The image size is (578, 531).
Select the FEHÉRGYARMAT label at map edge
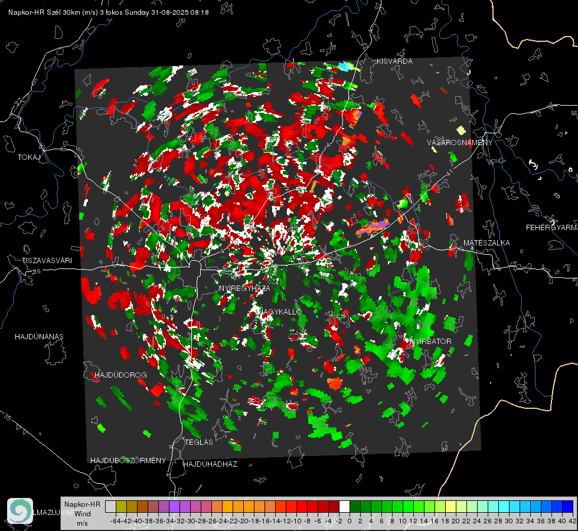coord(552,228)
